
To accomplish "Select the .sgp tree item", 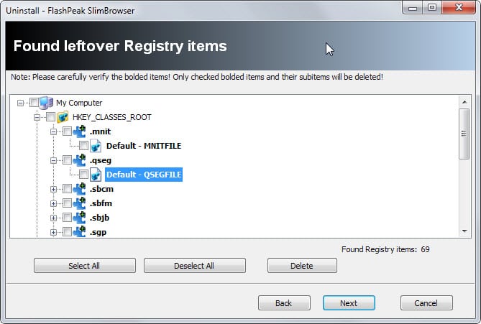I will click(99, 232).
